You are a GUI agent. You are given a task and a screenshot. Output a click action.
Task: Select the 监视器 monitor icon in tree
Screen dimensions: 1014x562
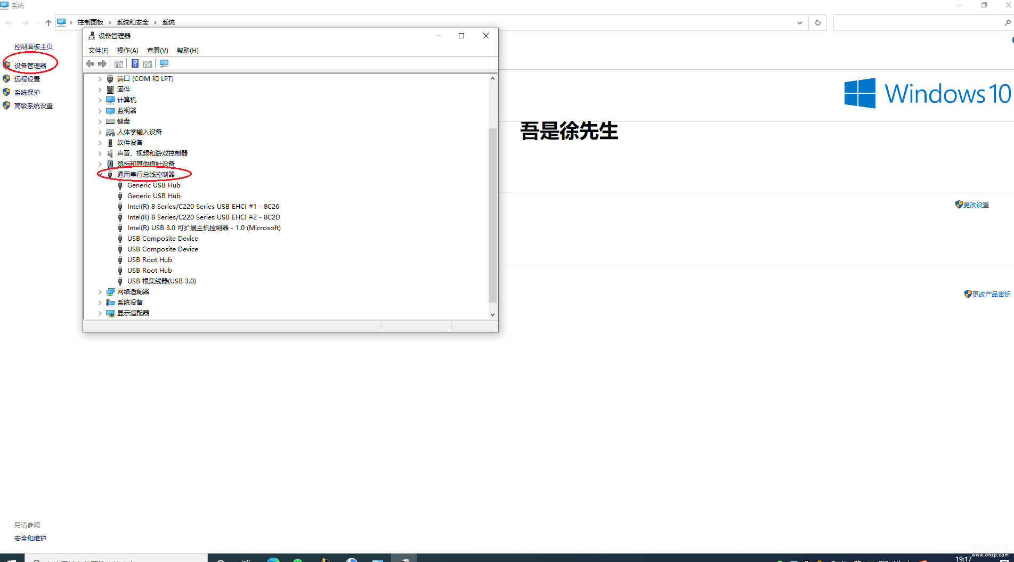pyautogui.click(x=110, y=111)
